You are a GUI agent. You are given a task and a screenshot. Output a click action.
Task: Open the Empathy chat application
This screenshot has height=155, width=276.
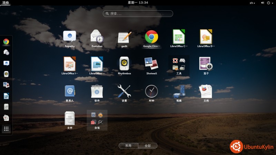[69, 37]
